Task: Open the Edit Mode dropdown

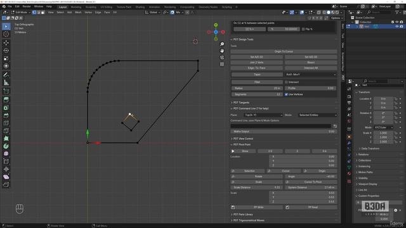Action: click(20, 12)
